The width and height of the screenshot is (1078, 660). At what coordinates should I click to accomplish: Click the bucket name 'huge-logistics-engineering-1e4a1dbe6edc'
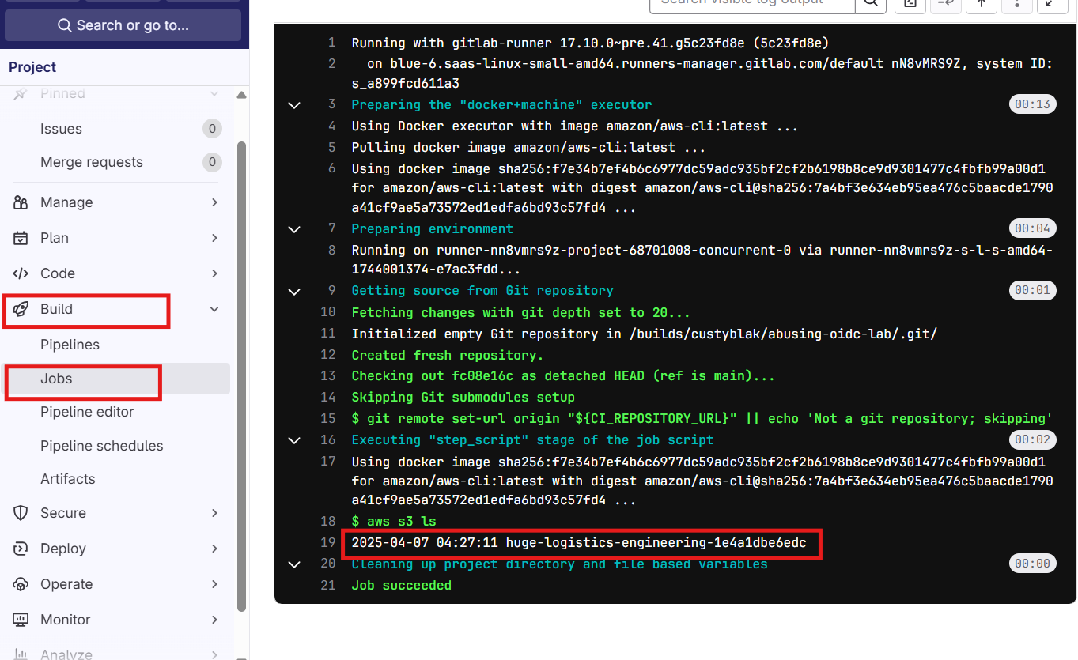[x=656, y=543]
